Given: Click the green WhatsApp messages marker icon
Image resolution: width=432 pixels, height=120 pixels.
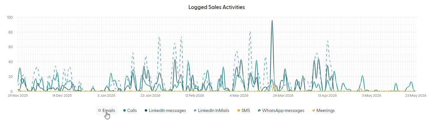Looking at the screenshot, I should coord(259,110).
